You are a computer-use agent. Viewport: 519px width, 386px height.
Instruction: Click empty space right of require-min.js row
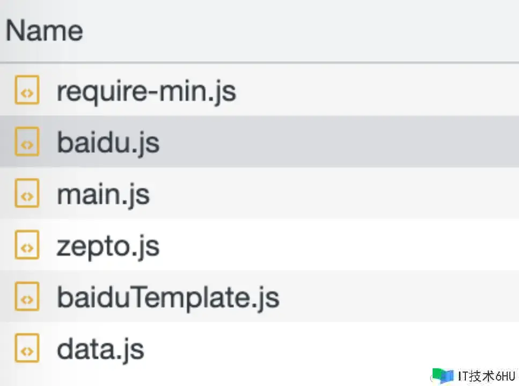click(376, 91)
